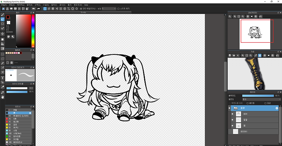Screen dimensions: 282x146
Task: Select the Eraser tool
Action: (2, 19)
